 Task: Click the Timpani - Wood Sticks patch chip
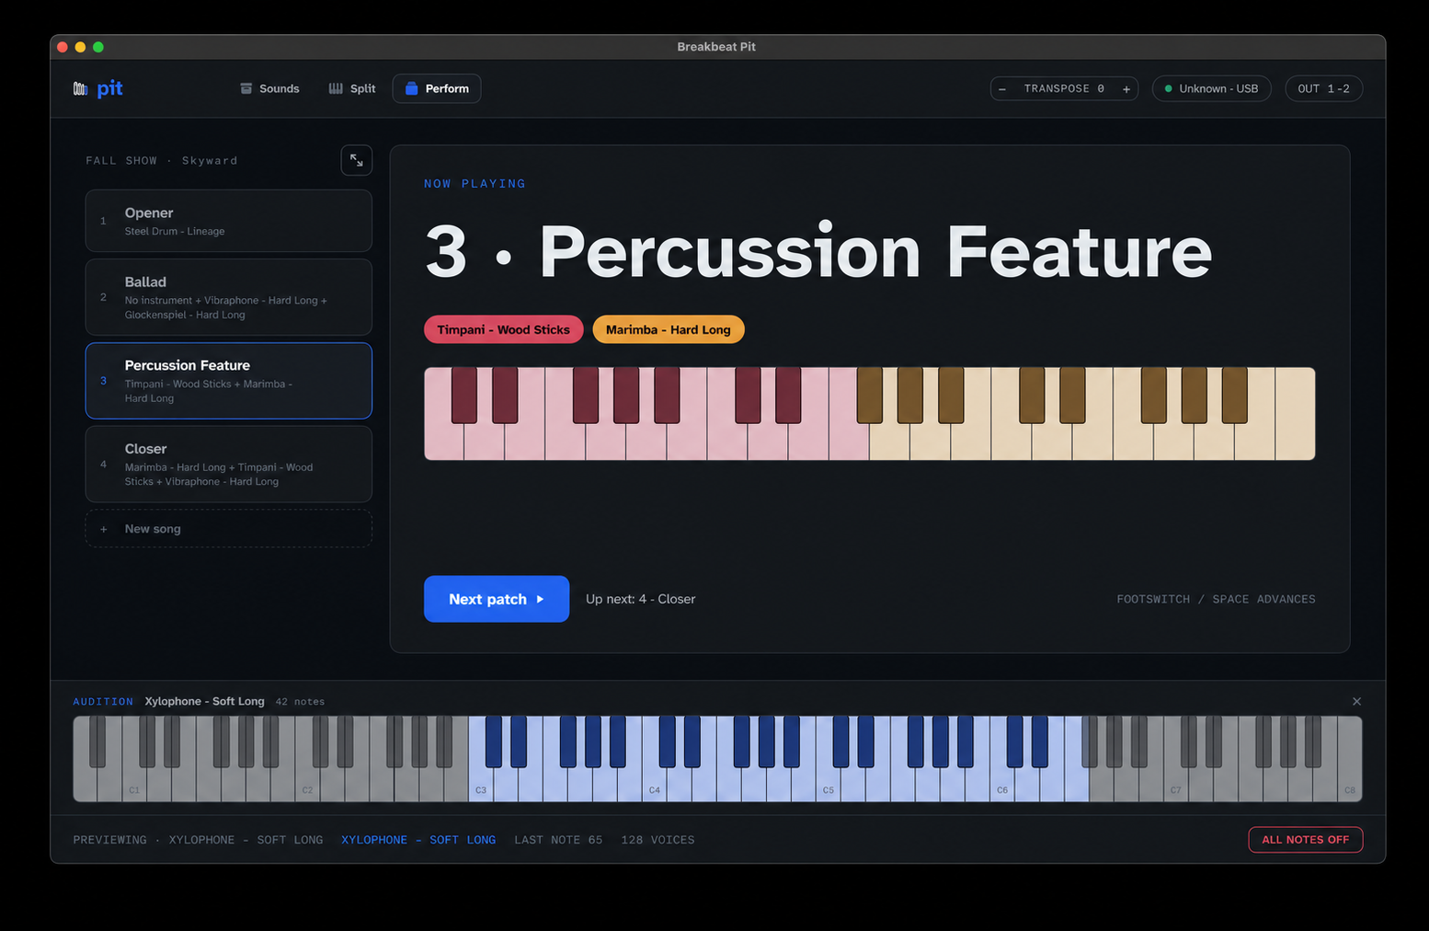[x=503, y=329]
